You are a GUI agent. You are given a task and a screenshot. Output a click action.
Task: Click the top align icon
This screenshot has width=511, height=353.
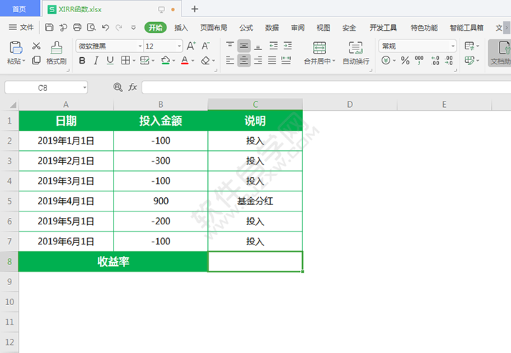click(230, 46)
